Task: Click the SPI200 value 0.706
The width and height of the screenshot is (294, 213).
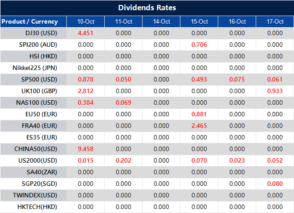Action: pyautogui.click(x=199, y=45)
